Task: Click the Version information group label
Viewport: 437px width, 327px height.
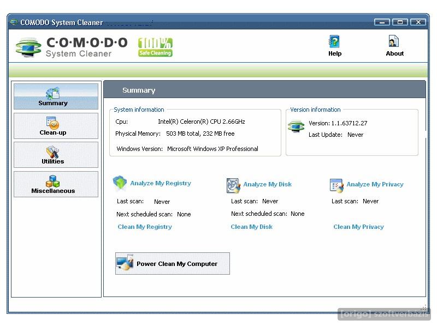Action: tap(315, 110)
